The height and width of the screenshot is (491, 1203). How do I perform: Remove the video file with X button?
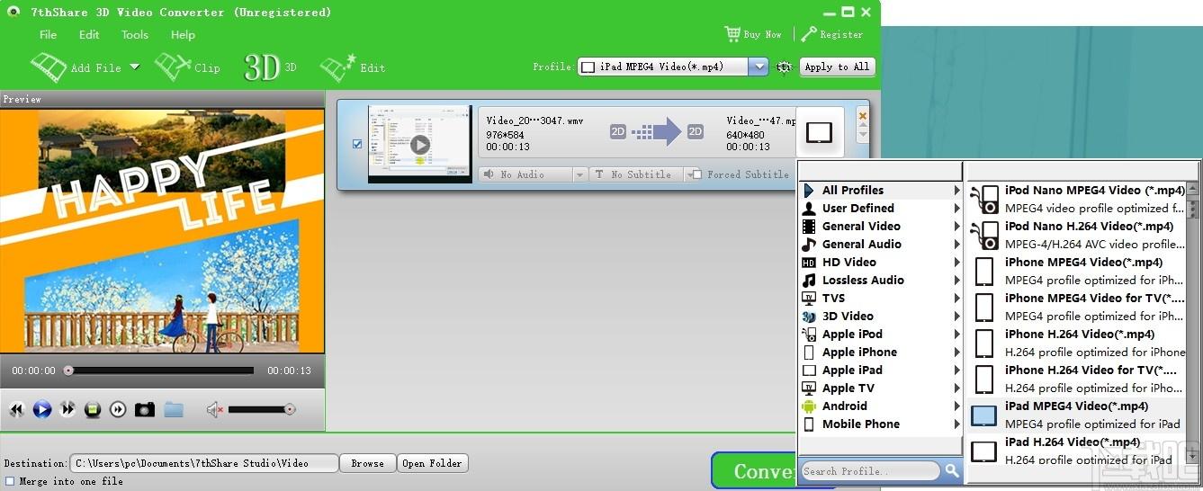pyautogui.click(x=863, y=116)
